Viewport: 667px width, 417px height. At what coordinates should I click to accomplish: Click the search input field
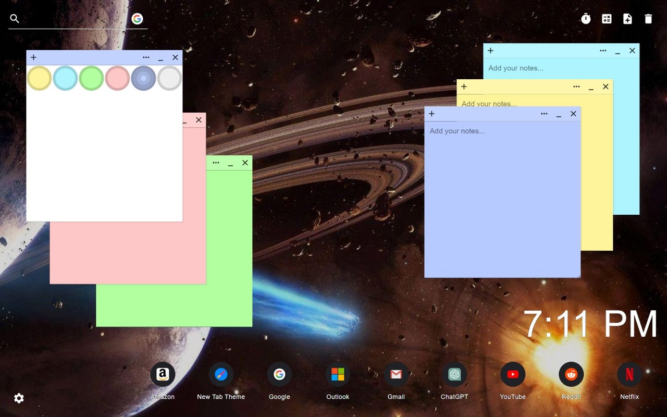tap(75, 19)
